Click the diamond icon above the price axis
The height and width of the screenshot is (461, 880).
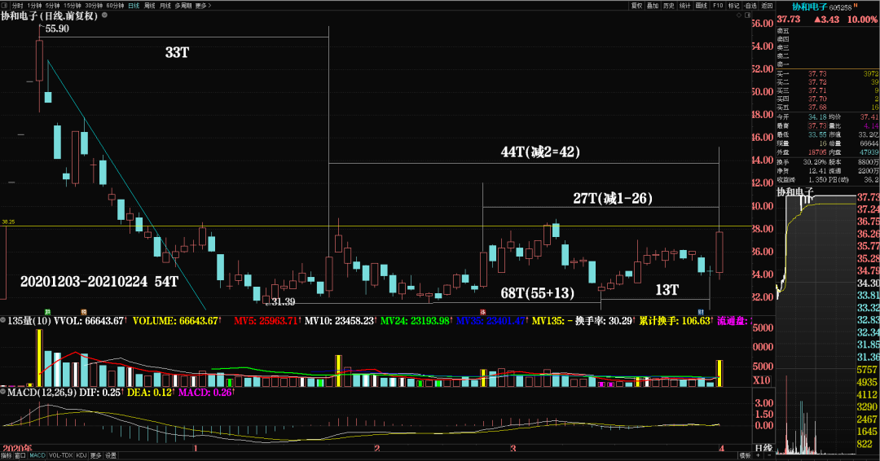click(x=739, y=15)
